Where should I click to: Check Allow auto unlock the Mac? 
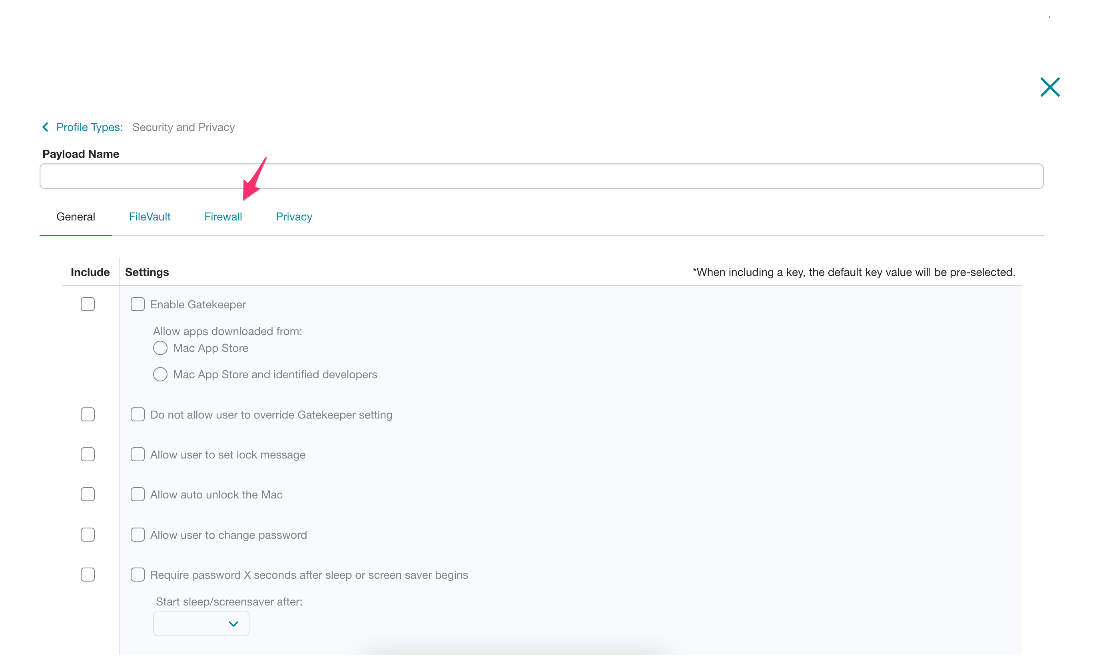click(138, 494)
